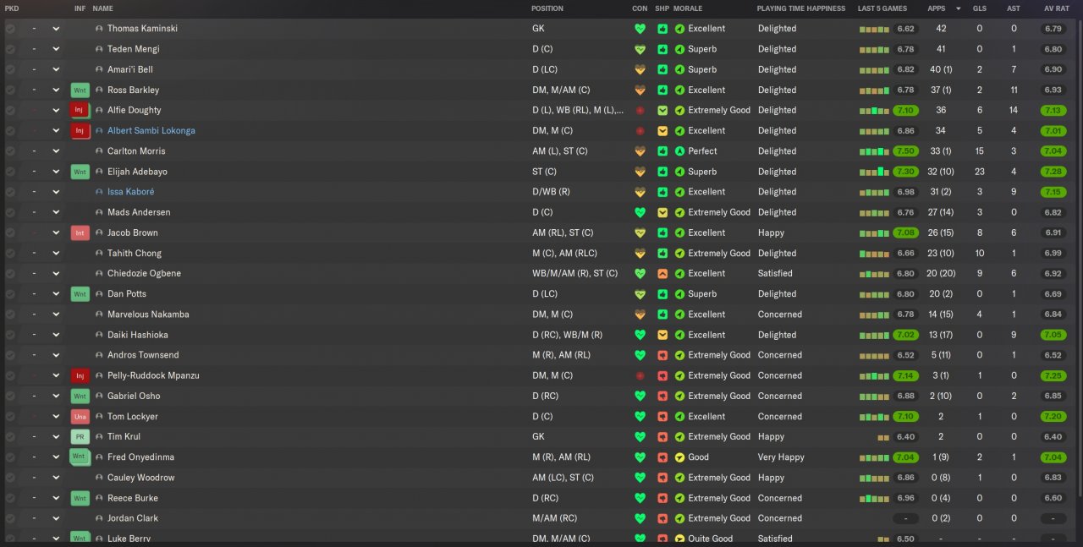1083x547 pixels.
Task: Open the selection dropdown for Ross Barkley
Action: pyautogui.click(x=56, y=90)
